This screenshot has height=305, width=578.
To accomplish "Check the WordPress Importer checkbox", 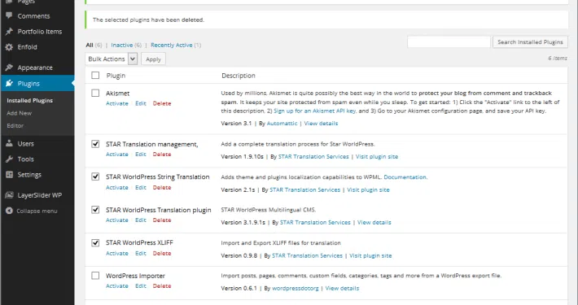I will click(x=95, y=276).
